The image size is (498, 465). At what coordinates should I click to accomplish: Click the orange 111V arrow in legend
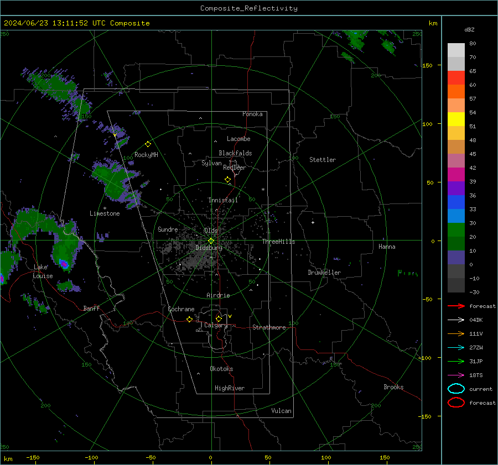456,333
